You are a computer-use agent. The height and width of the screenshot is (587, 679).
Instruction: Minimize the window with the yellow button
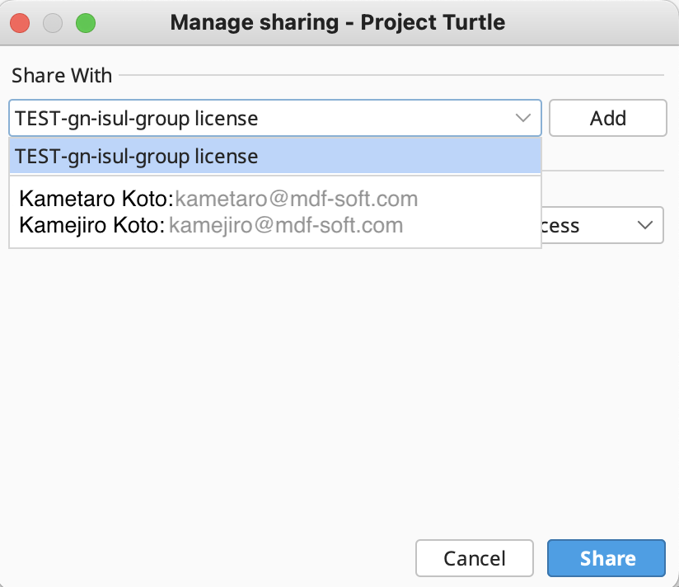point(53,22)
